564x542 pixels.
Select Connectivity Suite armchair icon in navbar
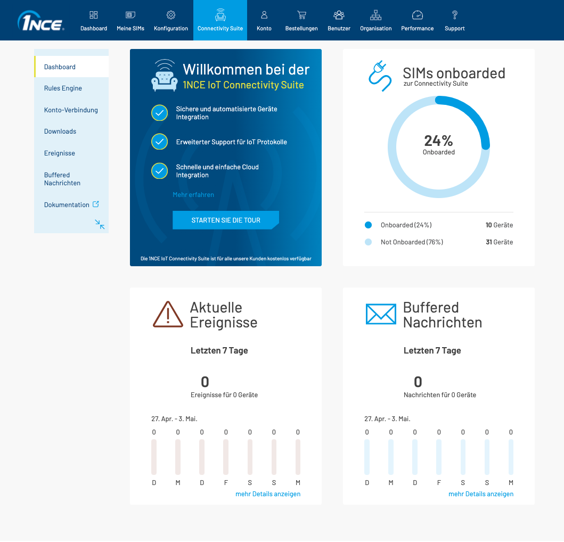point(220,15)
